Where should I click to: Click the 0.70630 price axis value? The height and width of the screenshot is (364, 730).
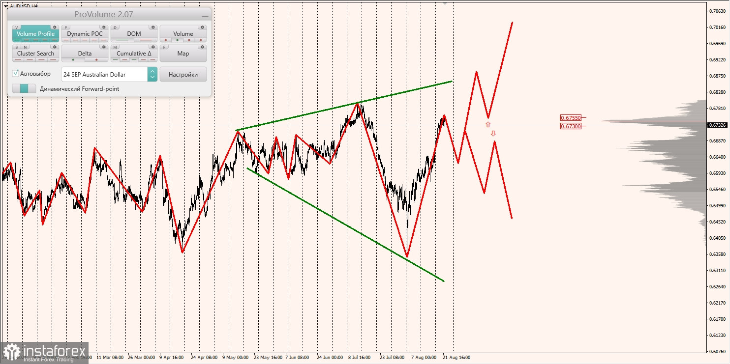point(718,11)
